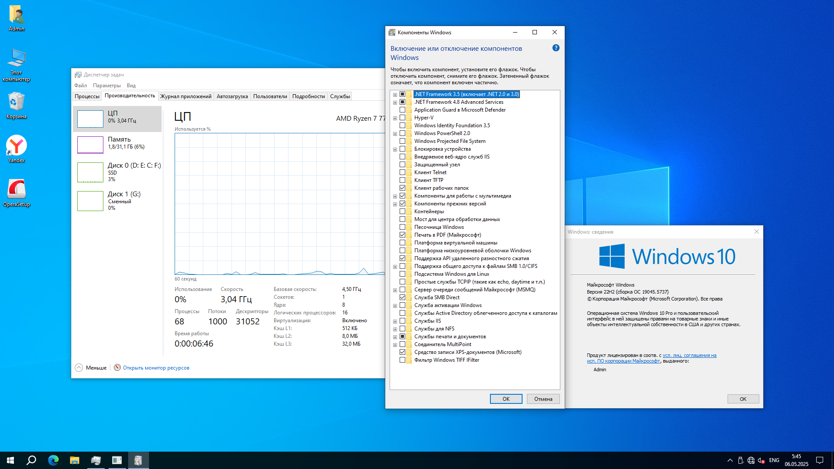Open the Параметры menu
834x469 pixels.
[106, 86]
